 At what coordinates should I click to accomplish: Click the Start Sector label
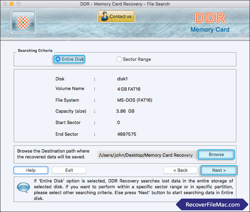coord(68,123)
